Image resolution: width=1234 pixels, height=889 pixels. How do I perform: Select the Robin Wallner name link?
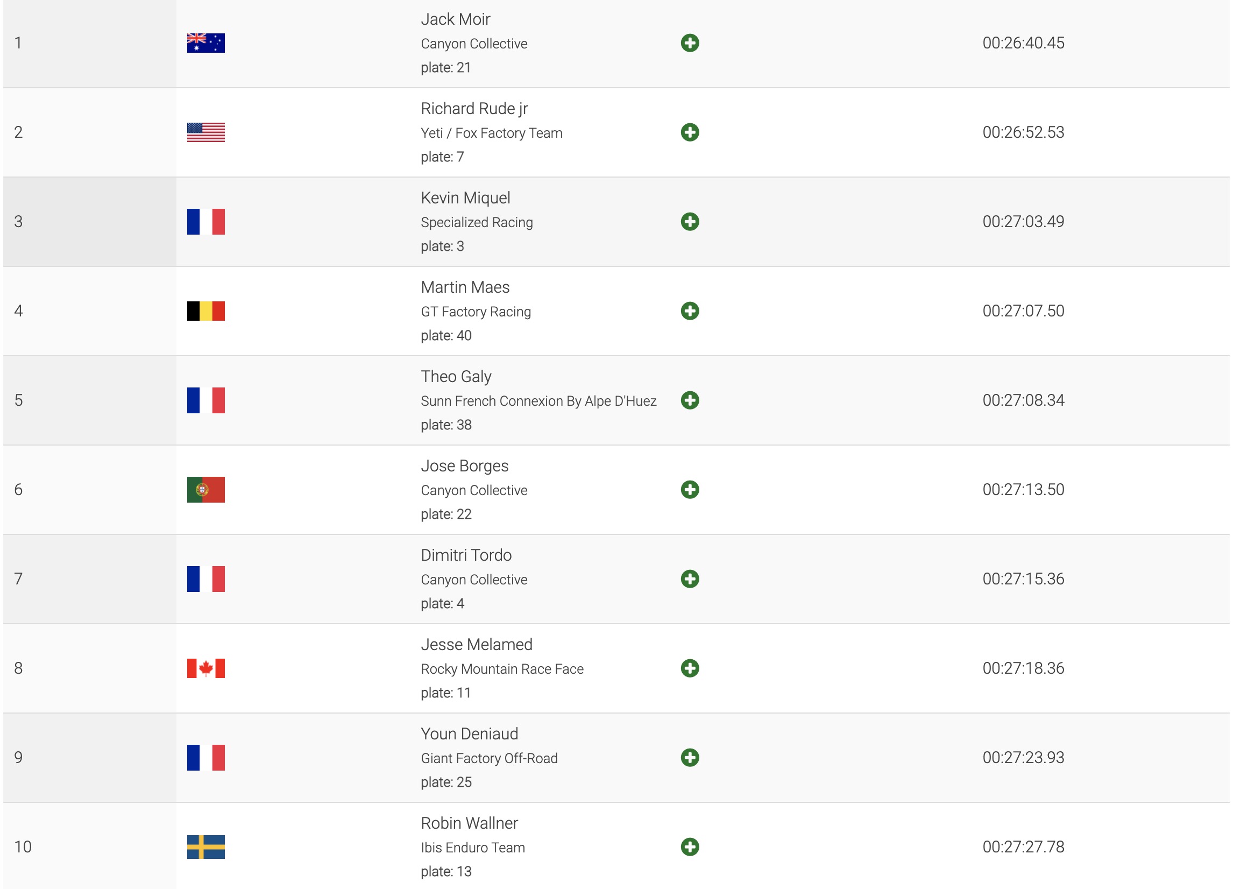(x=469, y=823)
